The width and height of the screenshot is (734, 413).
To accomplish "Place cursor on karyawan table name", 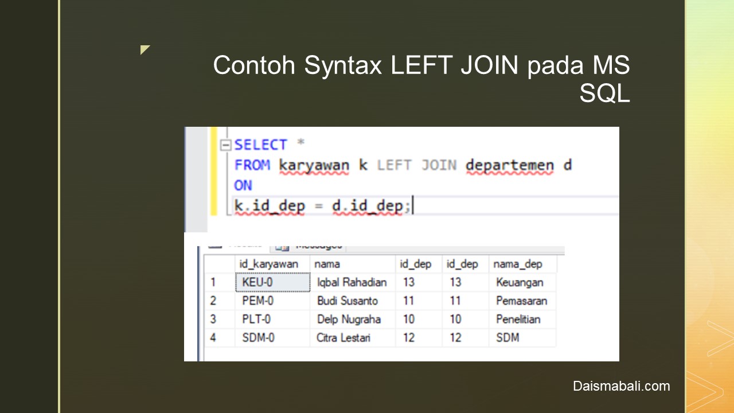I will 314,166.
